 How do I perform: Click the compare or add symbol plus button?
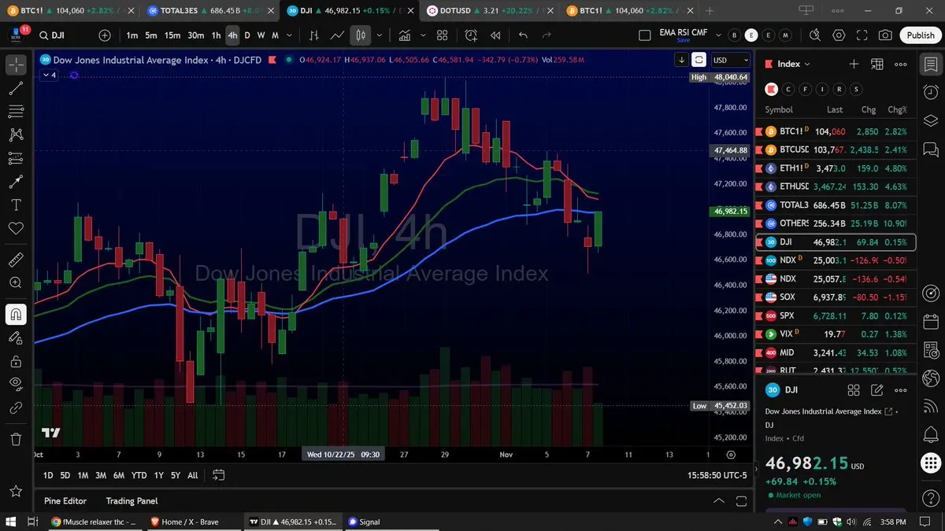coord(105,35)
